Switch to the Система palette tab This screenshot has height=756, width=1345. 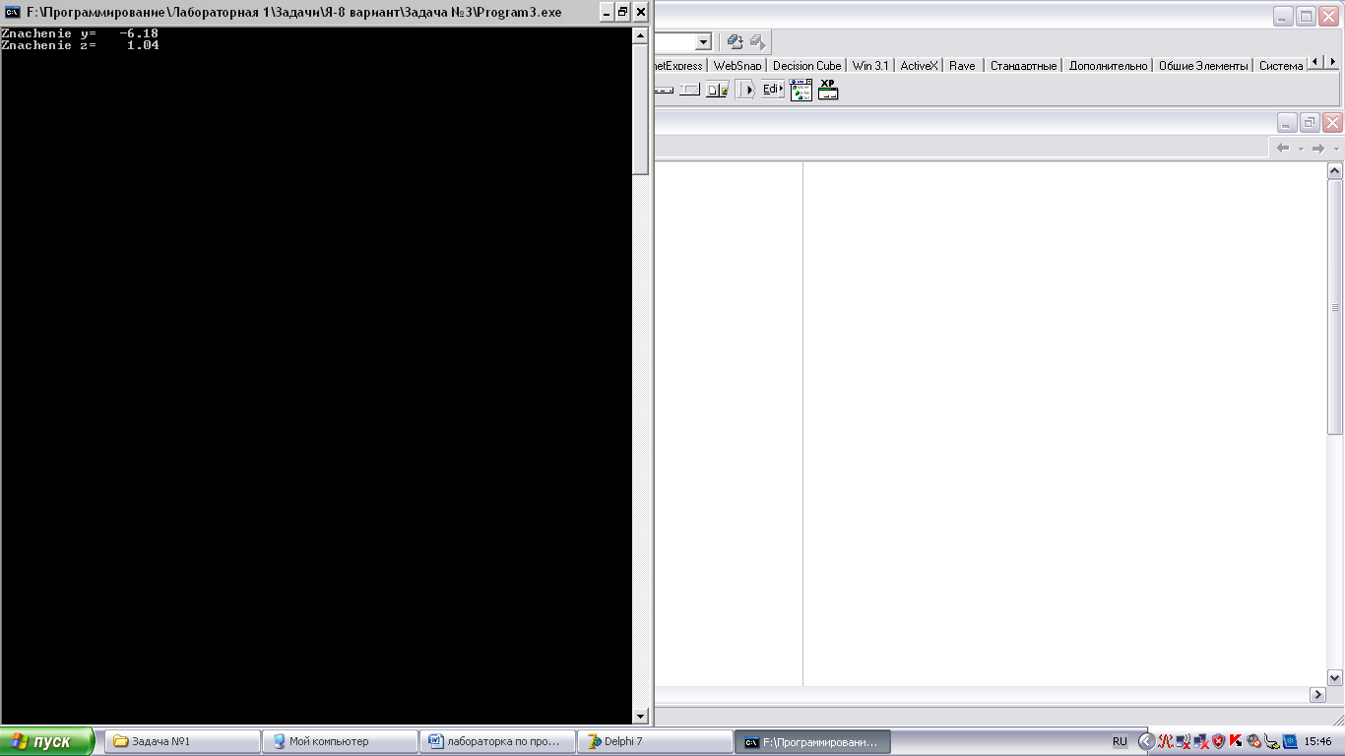point(1280,65)
